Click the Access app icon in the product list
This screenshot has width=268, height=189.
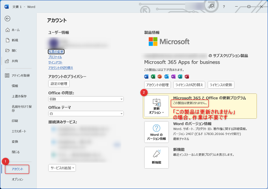(x=187, y=76)
